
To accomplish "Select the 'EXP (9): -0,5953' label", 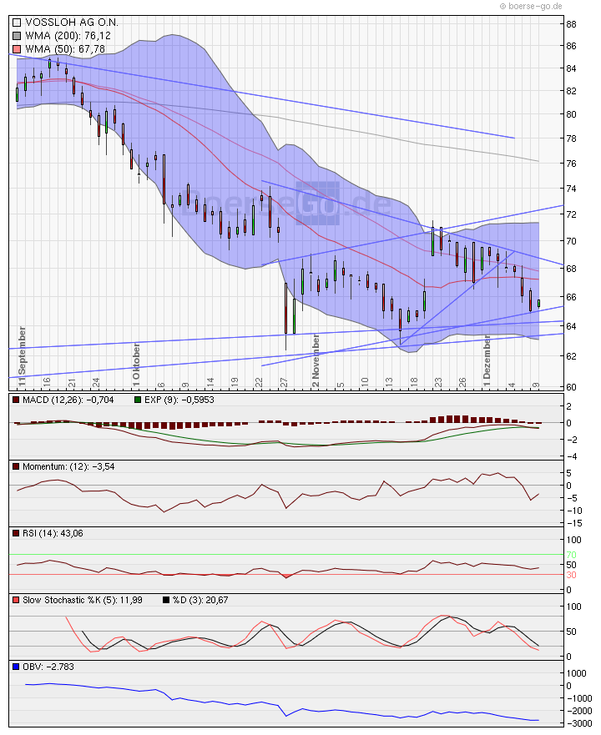I will tap(179, 400).
